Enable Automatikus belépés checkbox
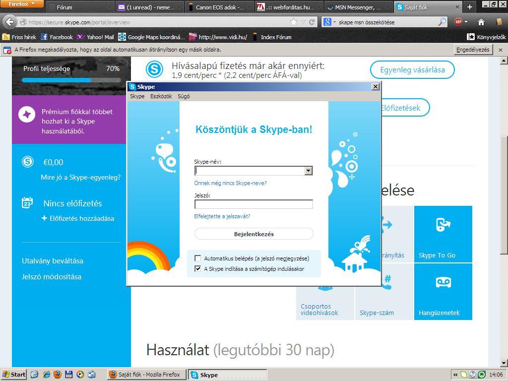Image resolution: width=508 pixels, height=381 pixels. coord(197,258)
